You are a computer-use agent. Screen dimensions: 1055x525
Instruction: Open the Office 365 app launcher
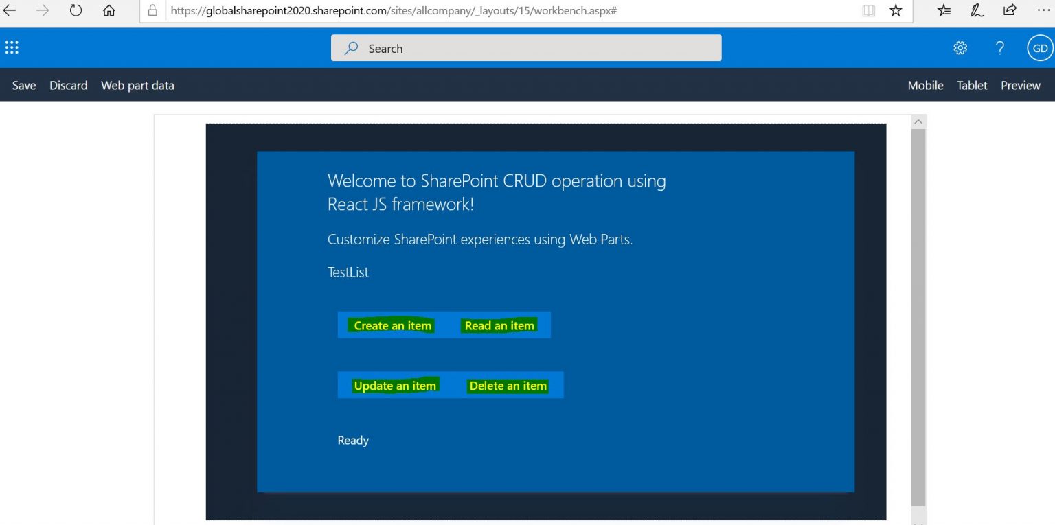point(12,47)
